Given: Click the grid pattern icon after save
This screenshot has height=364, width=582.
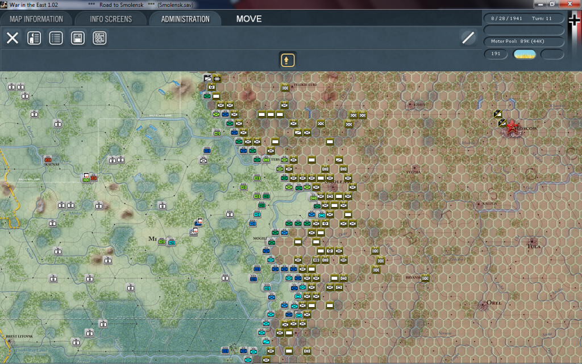Looking at the screenshot, I should coord(99,38).
